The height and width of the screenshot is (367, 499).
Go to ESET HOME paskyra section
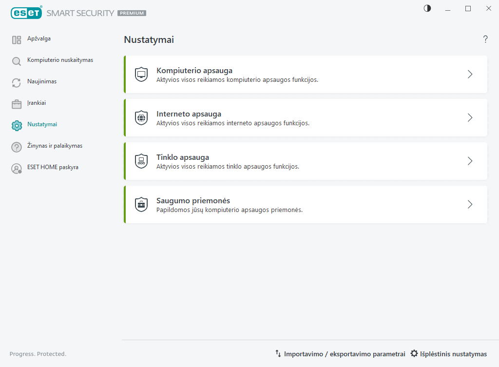click(x=53, y=167)
